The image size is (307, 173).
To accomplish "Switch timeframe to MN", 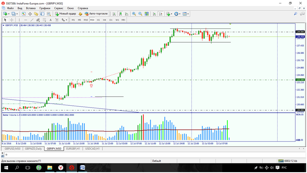I will point(123,20).
